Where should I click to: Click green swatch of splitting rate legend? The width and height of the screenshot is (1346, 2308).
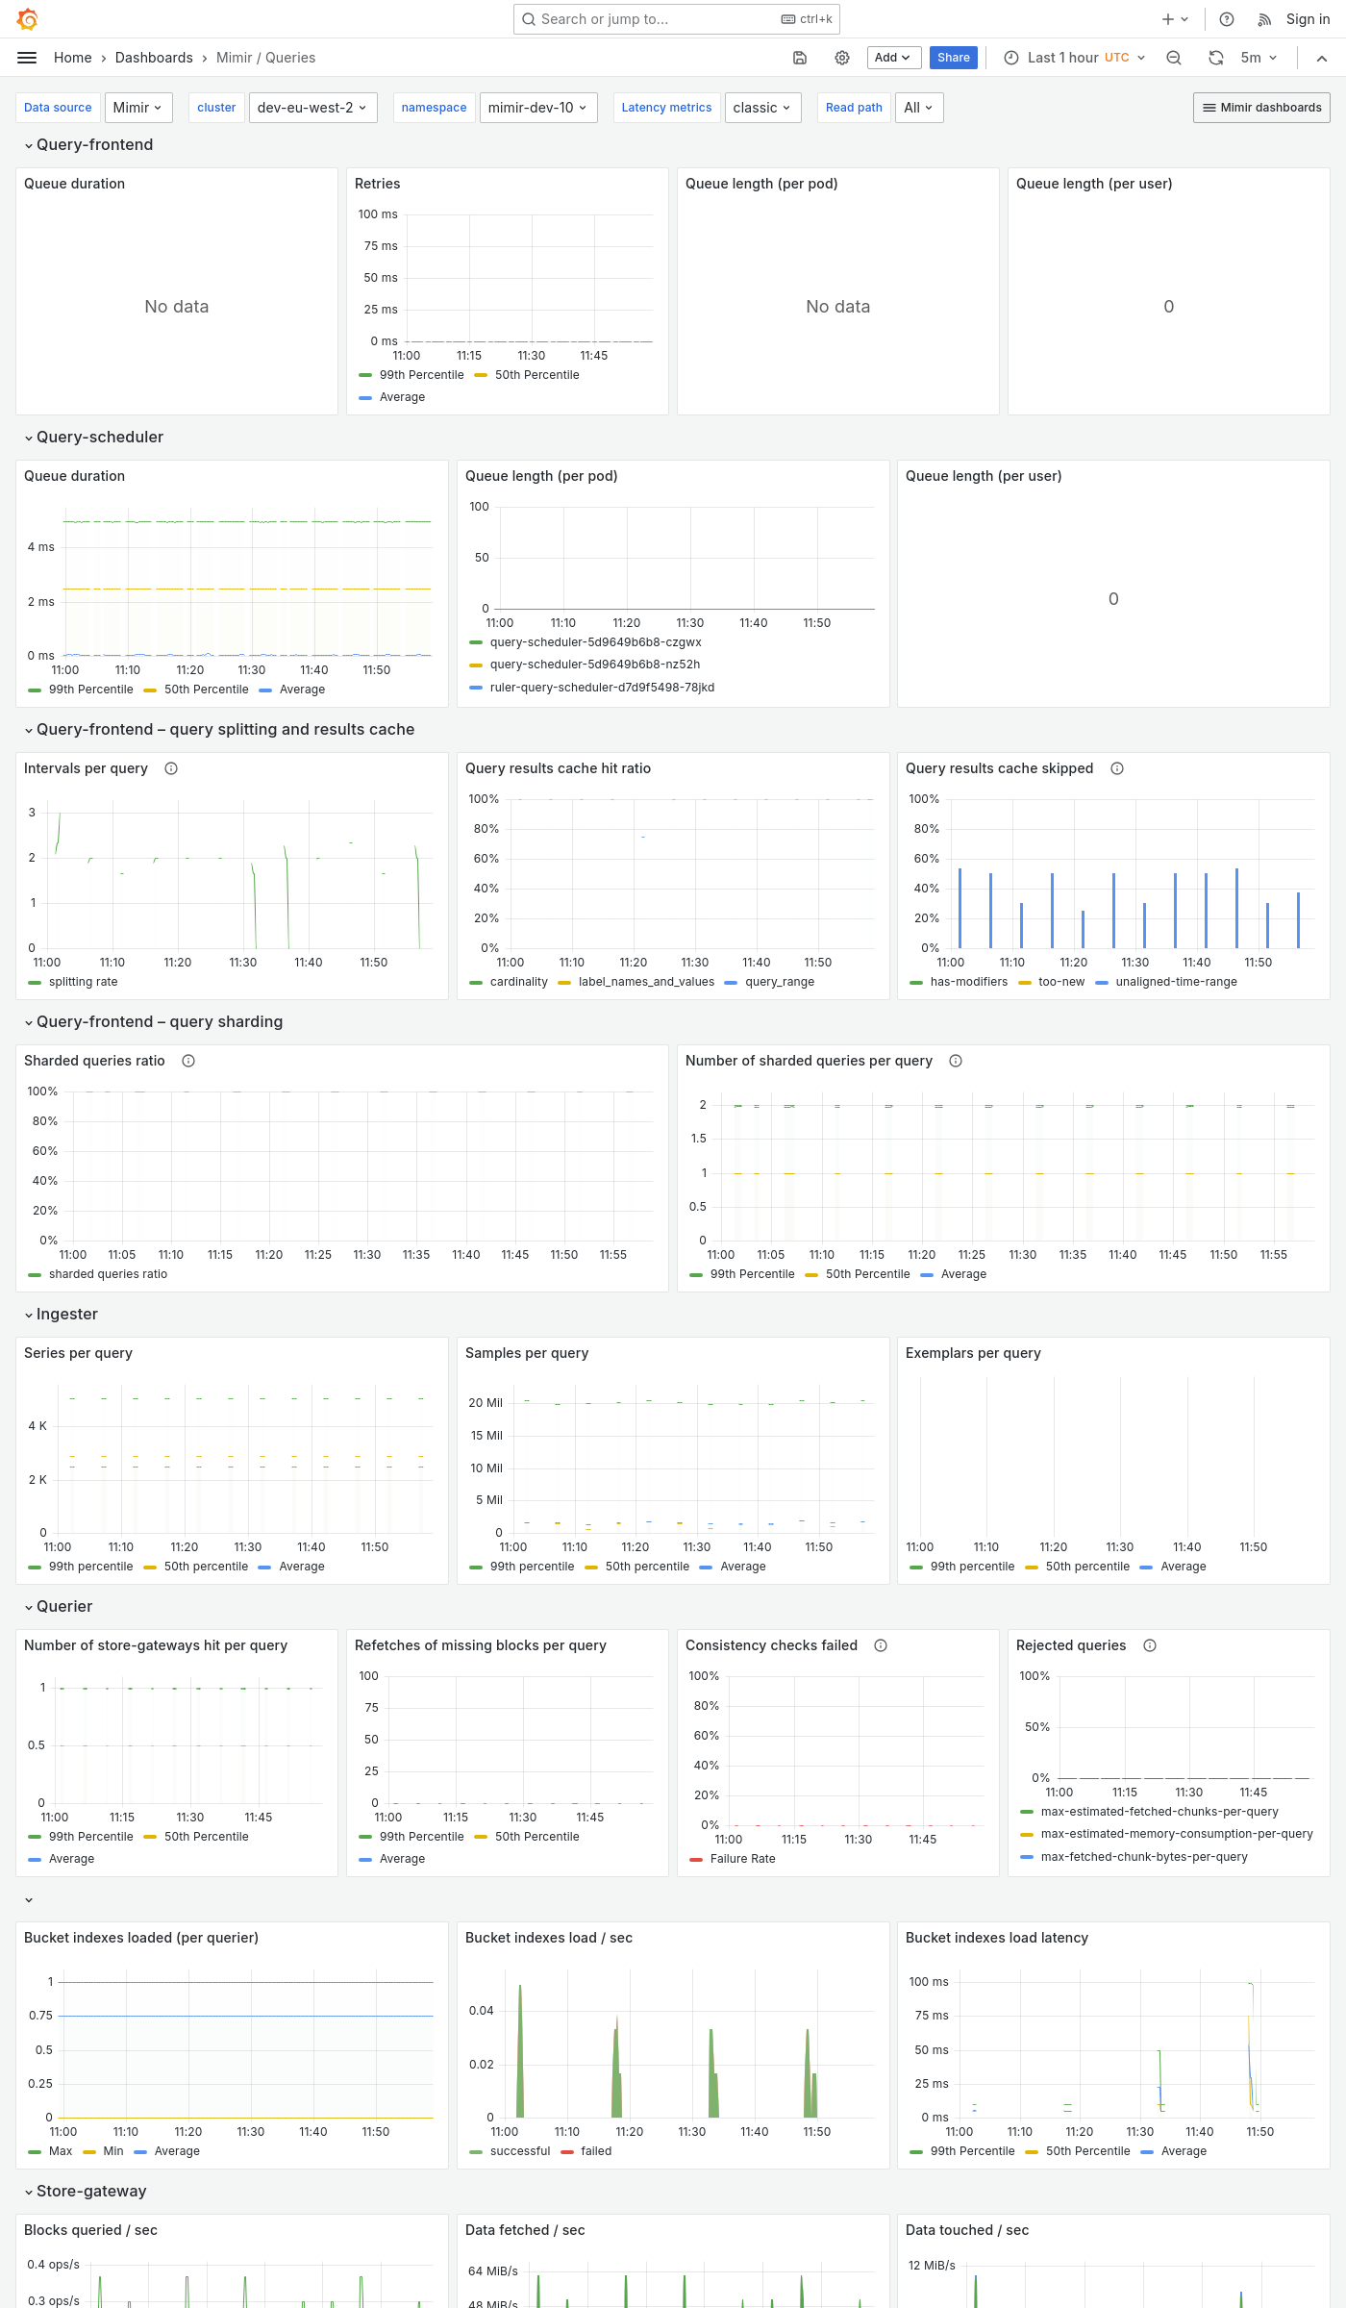point(35,983)
